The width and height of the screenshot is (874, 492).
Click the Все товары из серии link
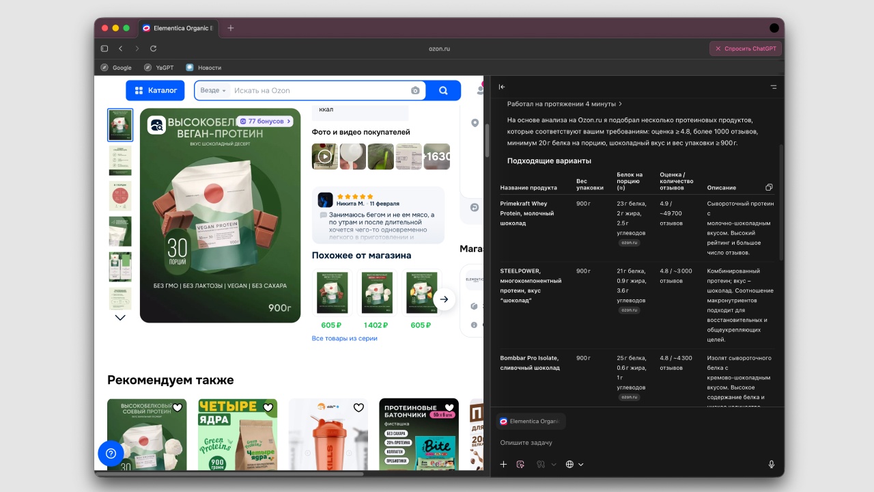(344, 338)
